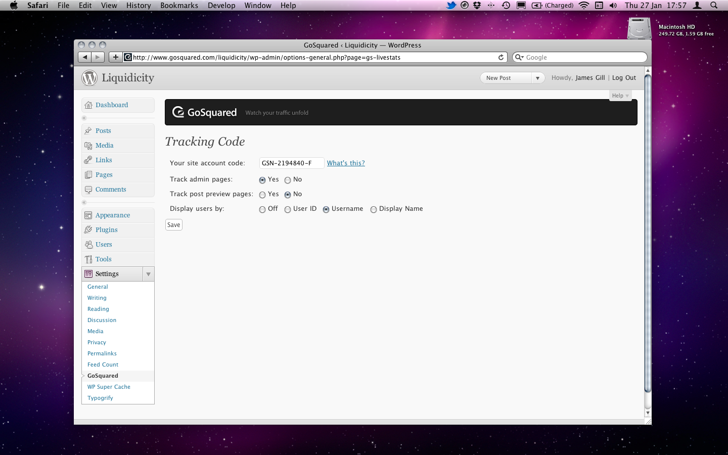Collapse sidebar using arrow above Appearance

click(x=84, y=202)
